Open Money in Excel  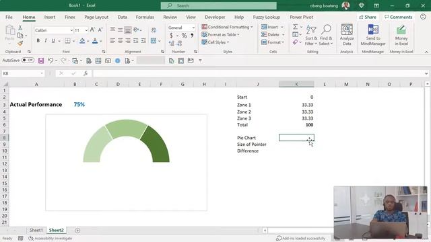tap(401, 35)
